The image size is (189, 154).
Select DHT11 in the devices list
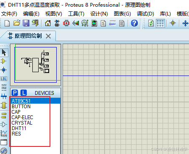36,128
